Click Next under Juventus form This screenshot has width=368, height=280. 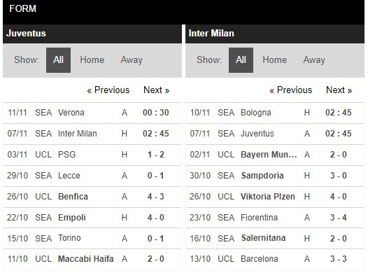(156, 90)
